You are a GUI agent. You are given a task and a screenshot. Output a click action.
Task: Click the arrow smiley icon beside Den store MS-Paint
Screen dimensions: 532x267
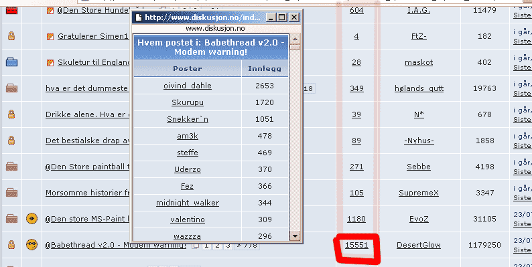coord(32,219)
